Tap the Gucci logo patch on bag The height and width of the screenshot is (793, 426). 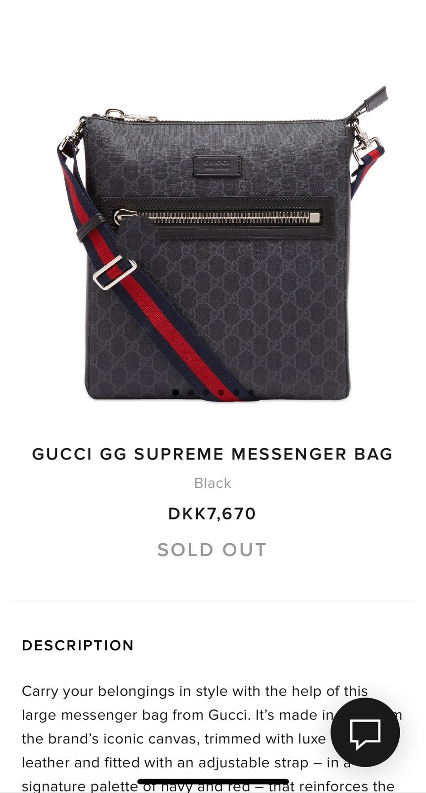(x=217, y=166)
